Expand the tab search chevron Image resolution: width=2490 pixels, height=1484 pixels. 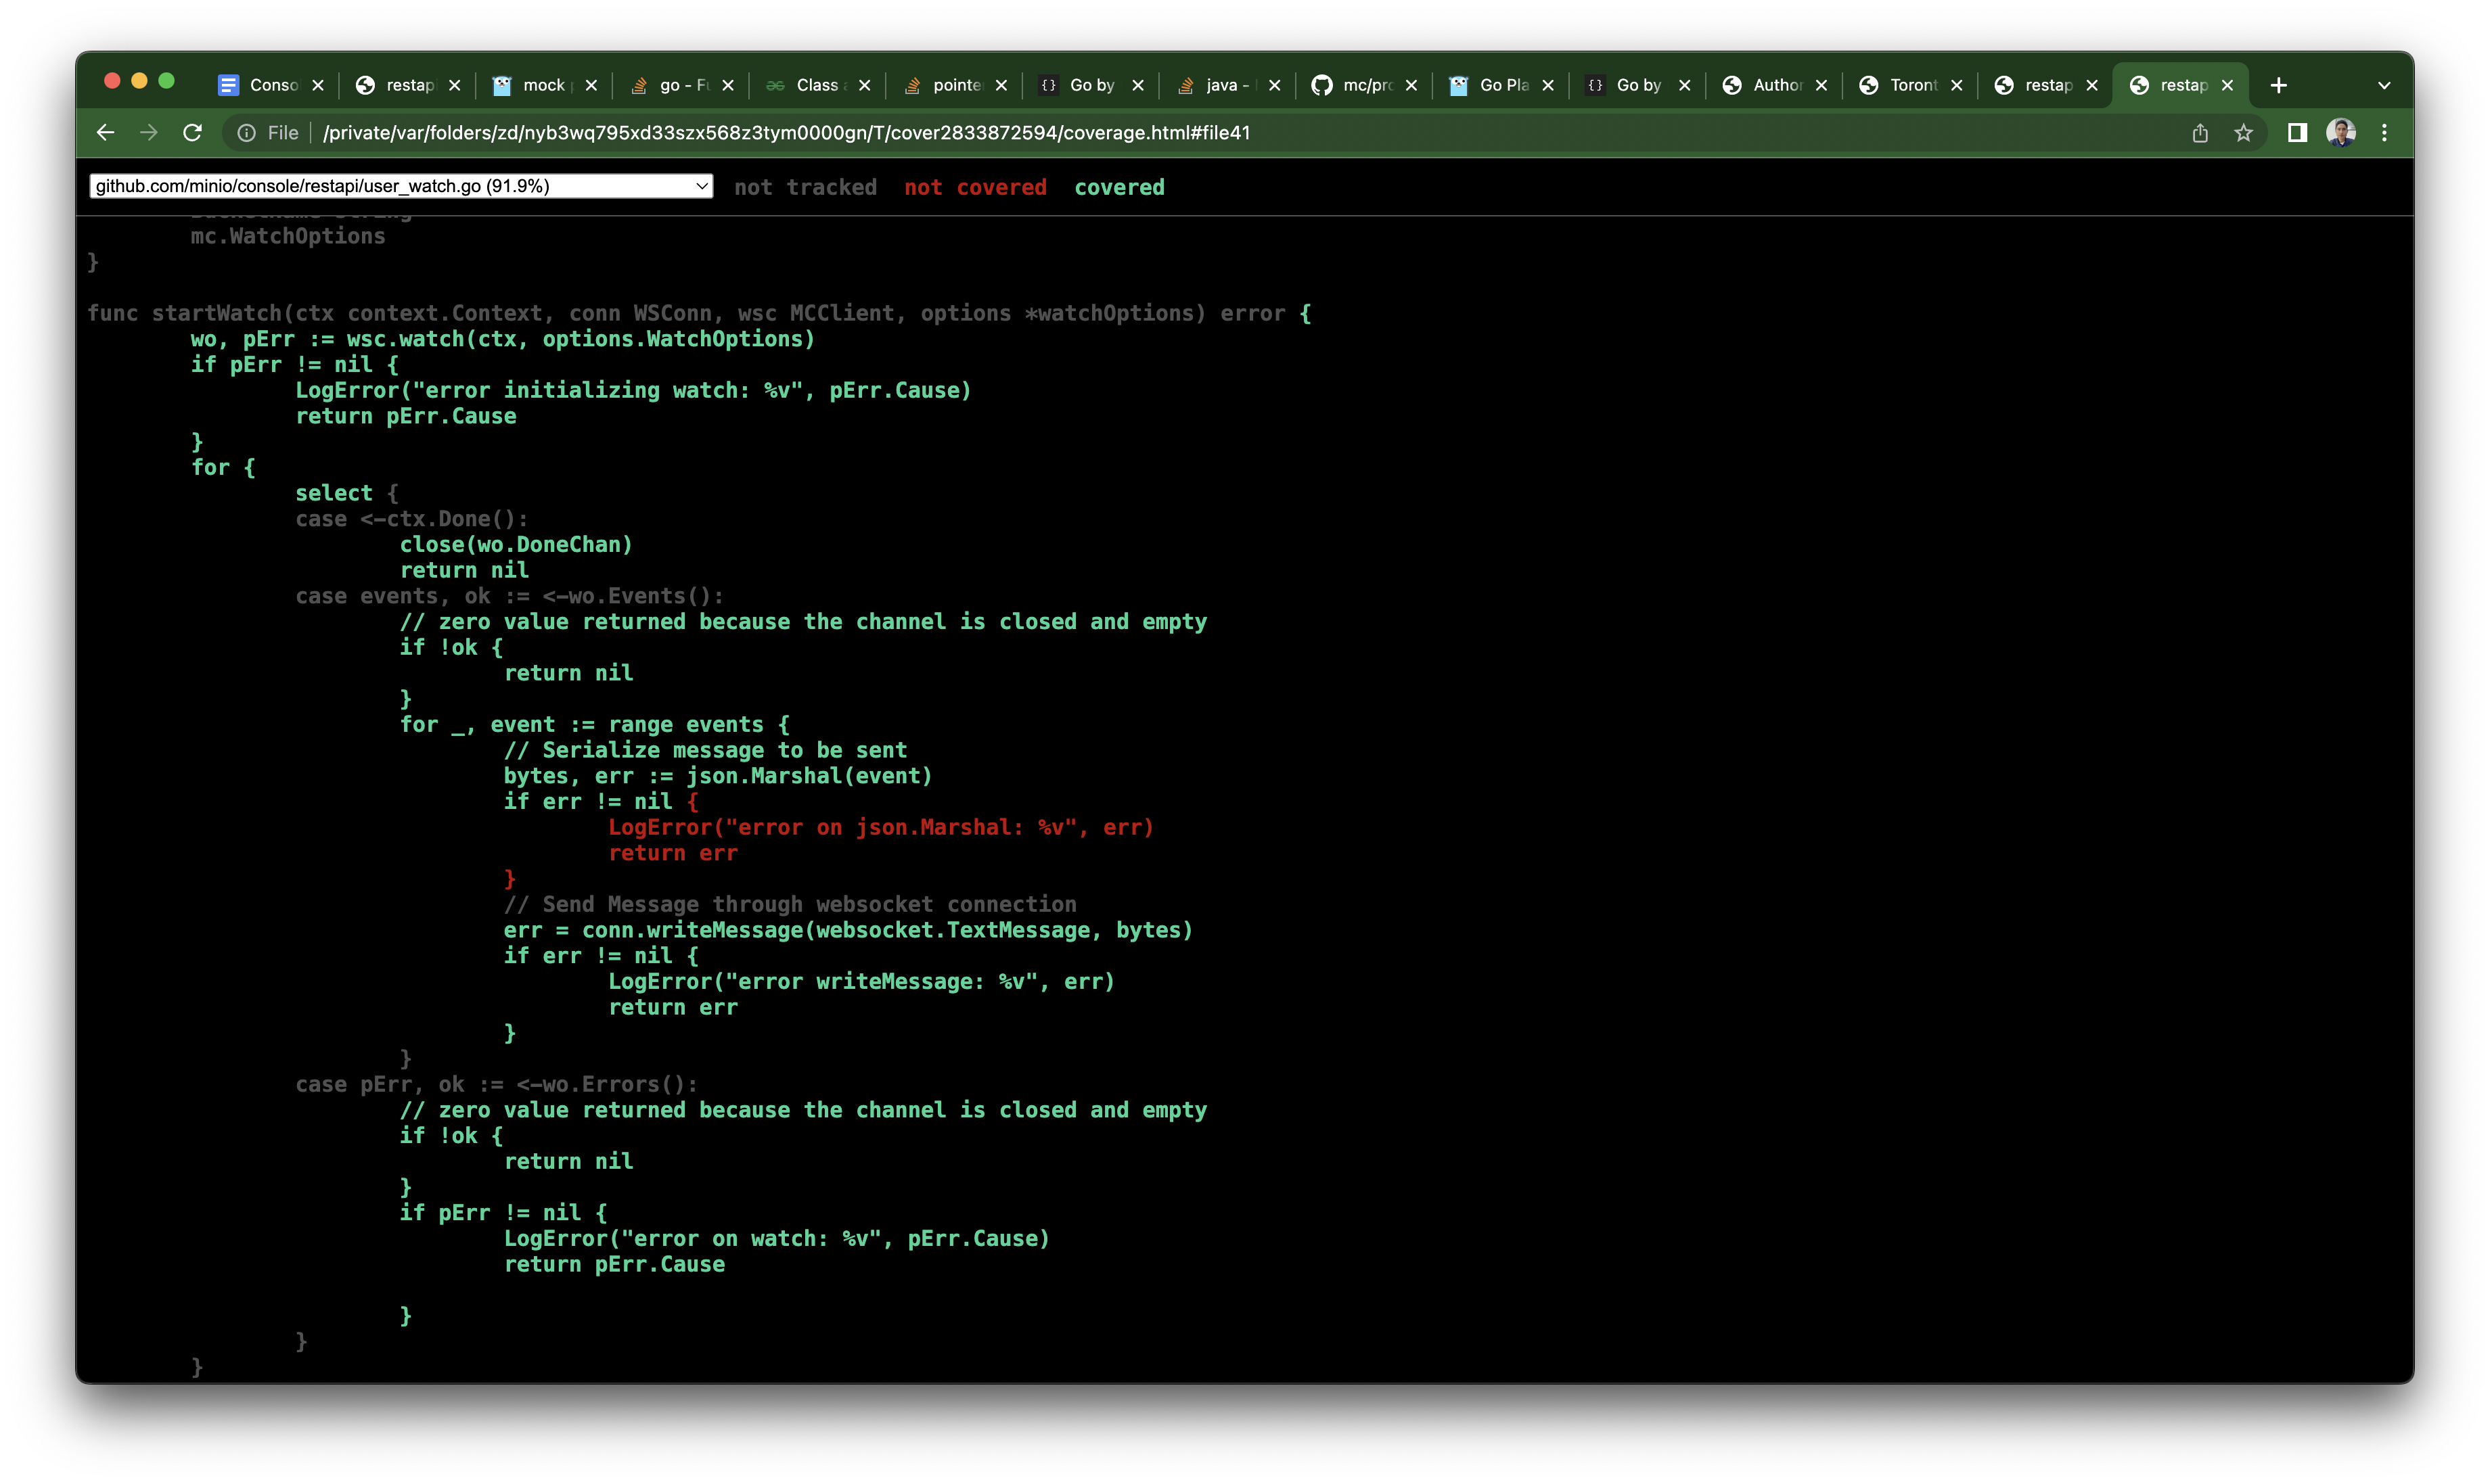(x=2384, y=85)
